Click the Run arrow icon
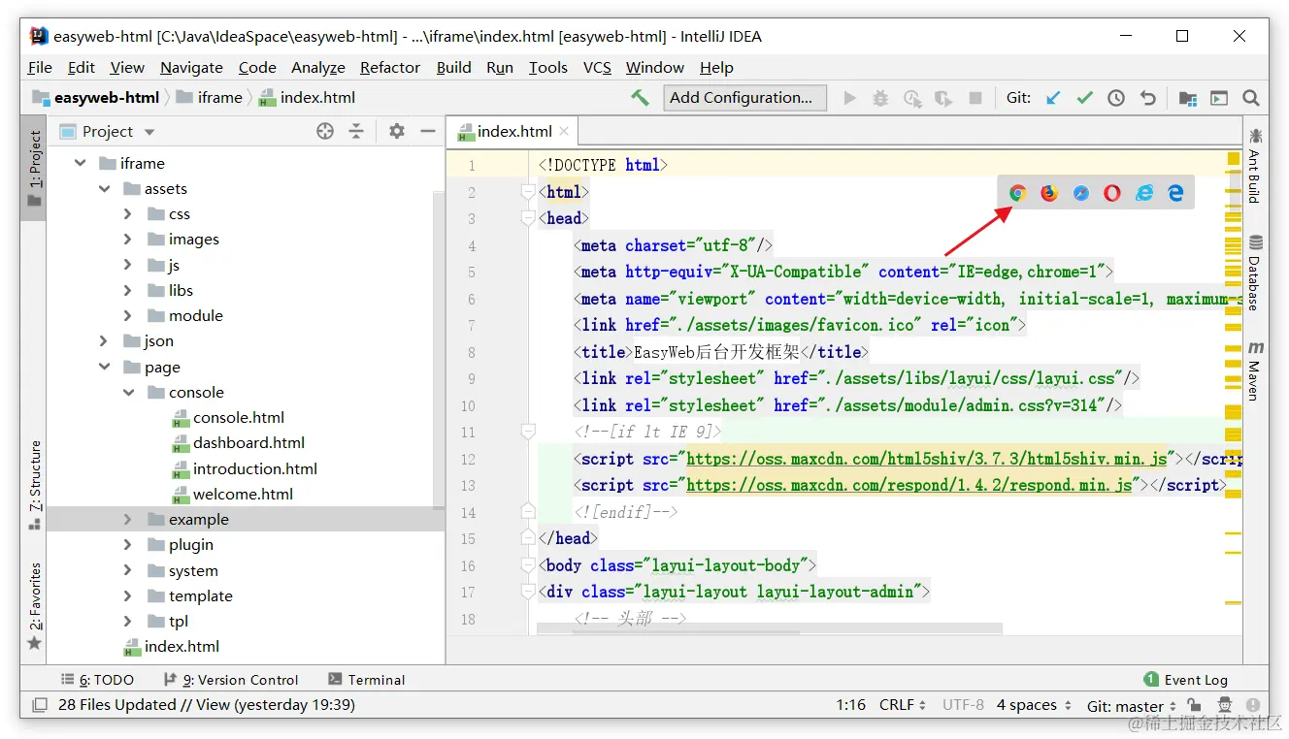The height and width of the screenshot is (739, 1289). pyautogui.click(x=850, y=98)
